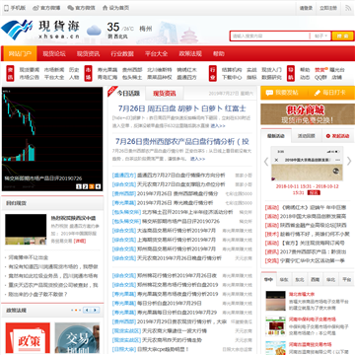Click the RSS feed icon
Image resolution: width=355 pixels, height=355 pixels.
pyautogui.click(x=348, y=8)
